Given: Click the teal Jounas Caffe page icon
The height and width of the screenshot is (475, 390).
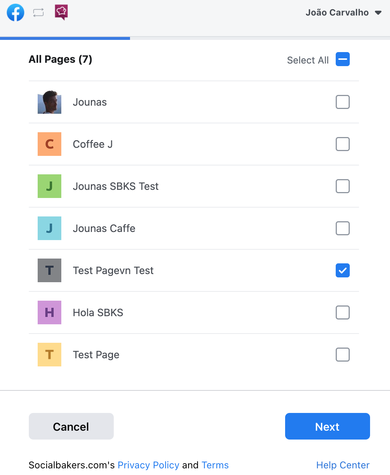Looking at the screenshot, I should pyautogui.click(x=49, y=228).
